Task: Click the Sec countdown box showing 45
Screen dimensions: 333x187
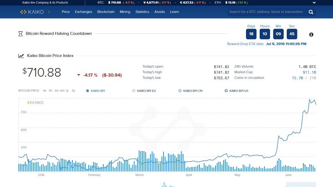Action: click(x=292, y=34)
